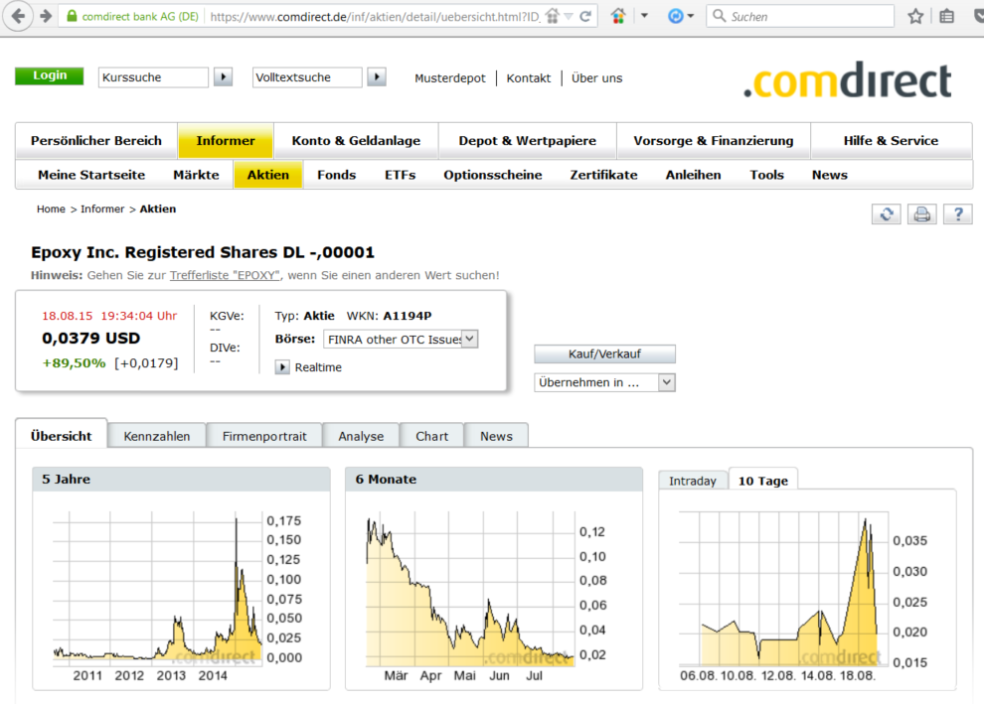Refresh quote data with the page refresh icon
The width and height of the screenshot is (984, 704).
pyautogui.click(x=887, y=214)
